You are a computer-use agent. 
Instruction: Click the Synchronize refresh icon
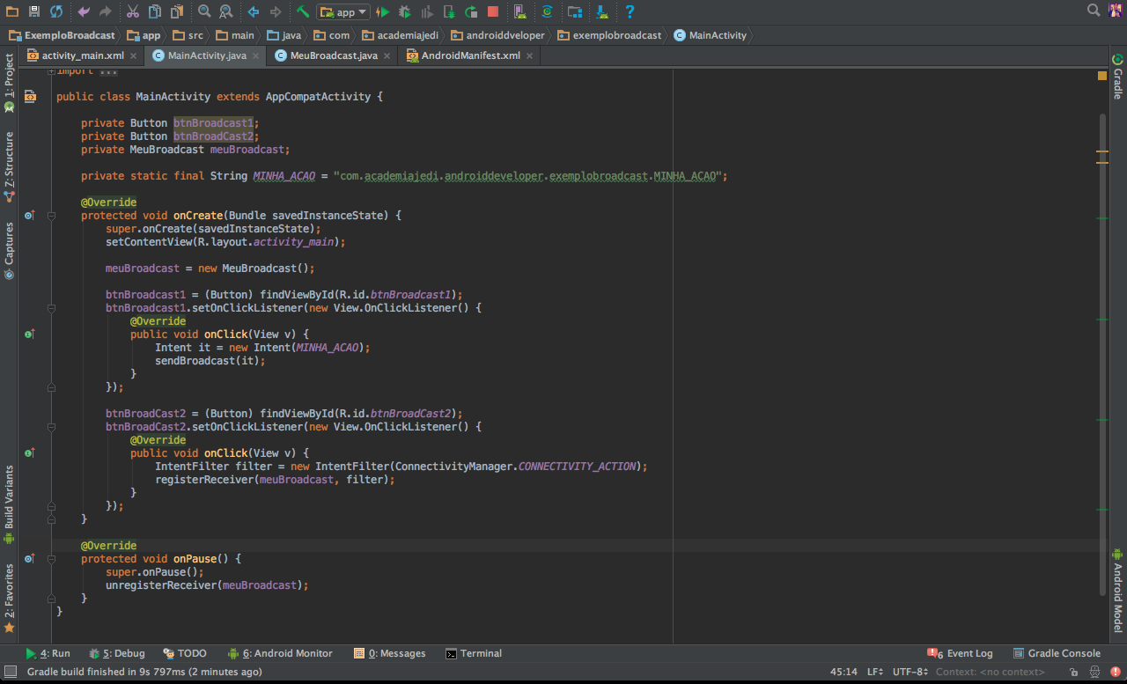coord(56,11)
